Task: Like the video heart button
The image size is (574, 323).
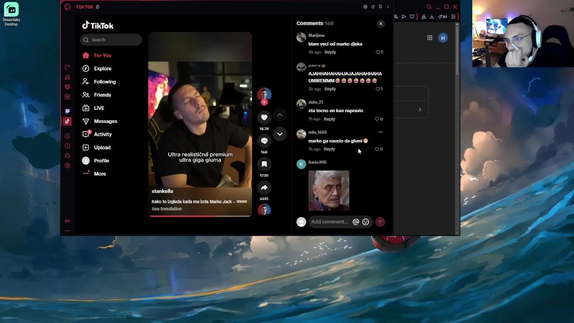Action: (264, 118)
